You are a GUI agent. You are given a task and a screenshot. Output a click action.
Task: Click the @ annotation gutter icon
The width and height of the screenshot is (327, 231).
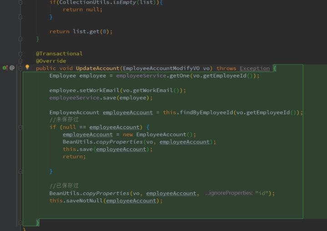coord(12,68)
